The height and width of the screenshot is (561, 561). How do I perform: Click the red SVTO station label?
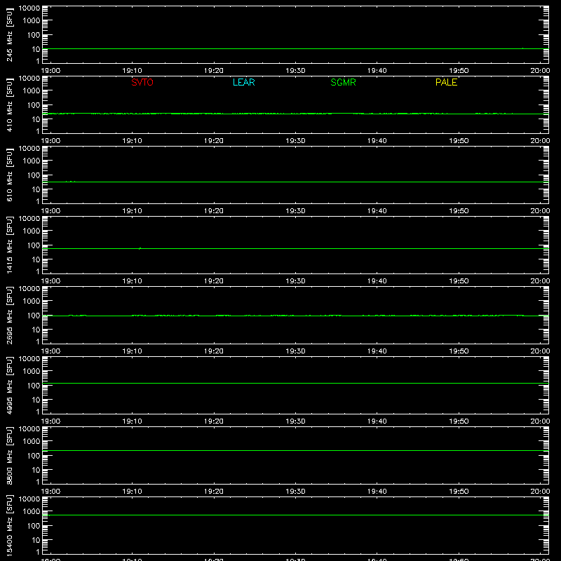[x=142, y=82]
